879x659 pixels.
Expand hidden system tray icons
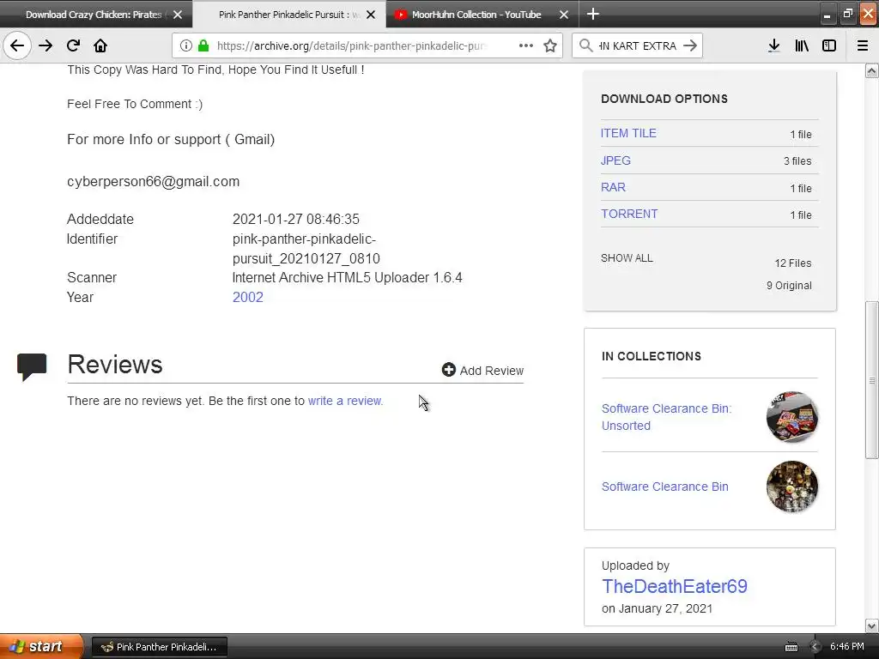point(815,647)
